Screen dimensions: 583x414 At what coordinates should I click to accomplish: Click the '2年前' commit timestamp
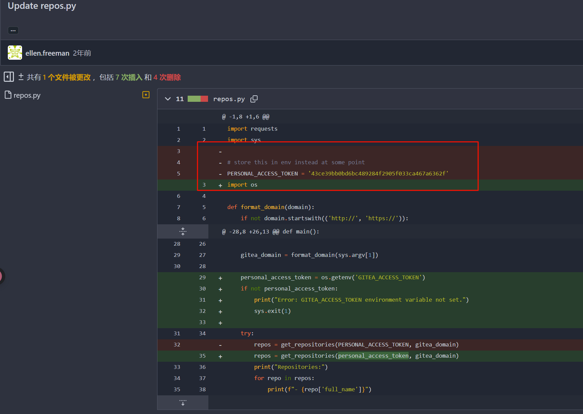point(82,53)
